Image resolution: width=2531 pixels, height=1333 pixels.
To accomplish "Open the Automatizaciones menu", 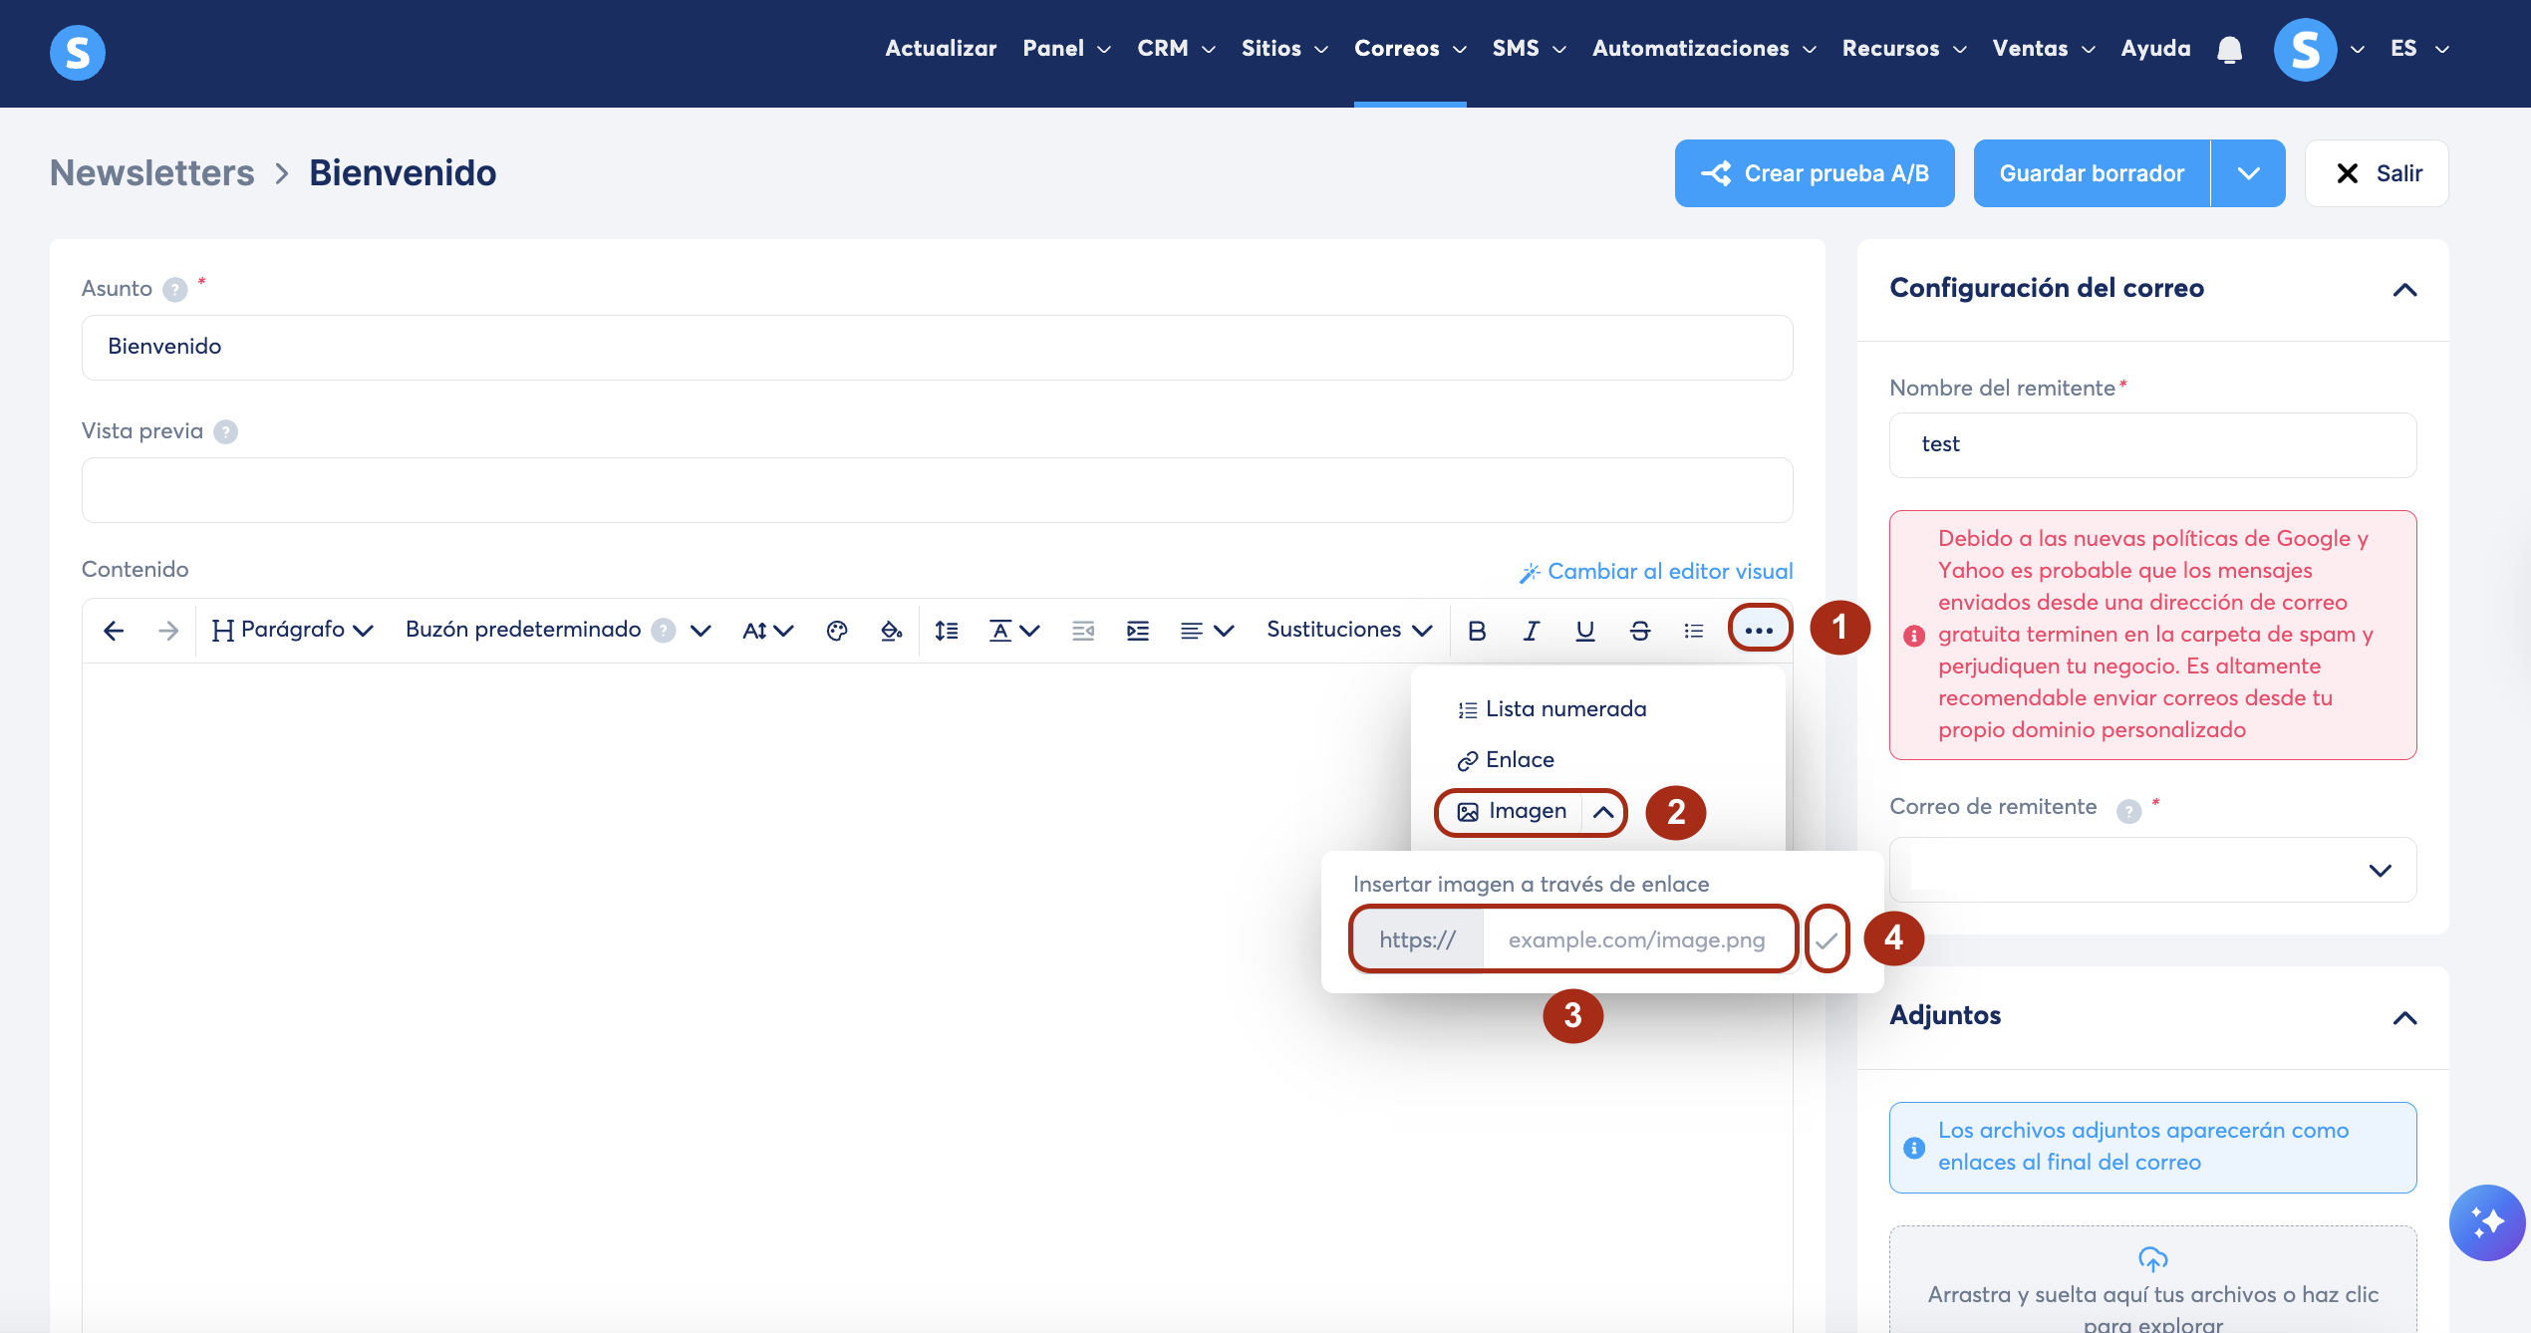I will [x=1703, y=49].
